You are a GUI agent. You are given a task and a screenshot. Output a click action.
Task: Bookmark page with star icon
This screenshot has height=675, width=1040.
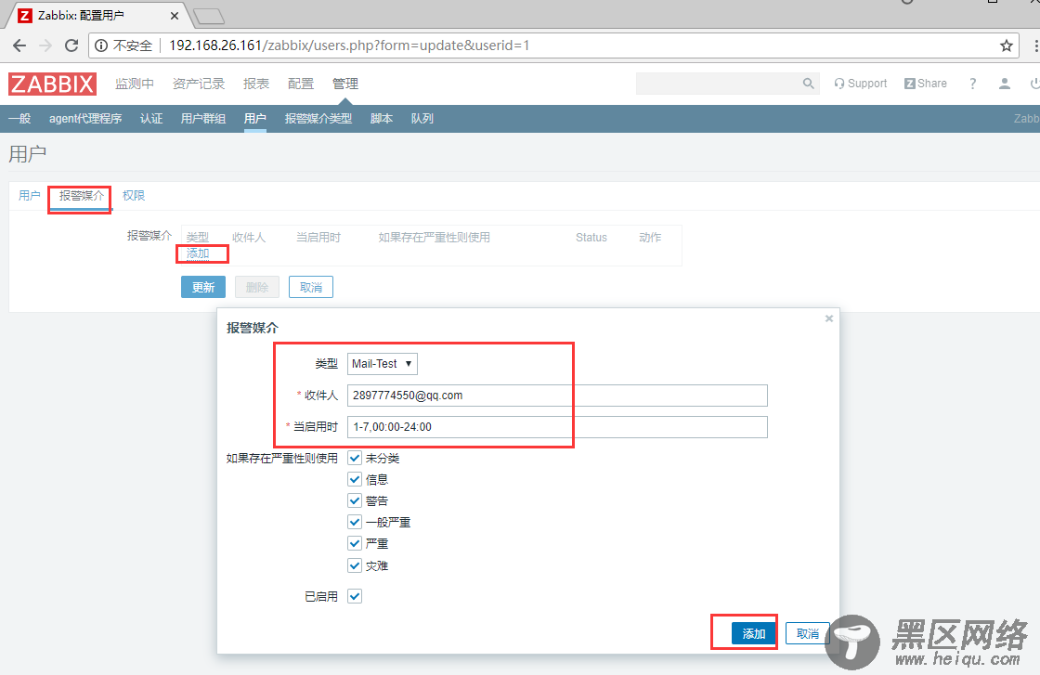(x=1007, y=45)
